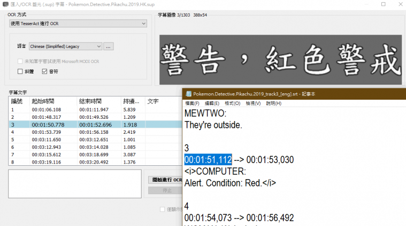406x226 pixels.
Task: Open the Format (格式) menu in Notepad
Action: pyautogui.click(x=232, y=103)
